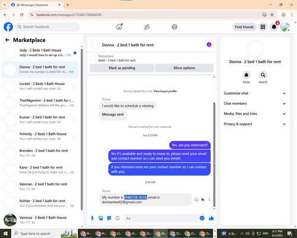Open Chrome tab search dropdown
The width and height of the screenshot is (297, 238).
(x=5, y=5)
